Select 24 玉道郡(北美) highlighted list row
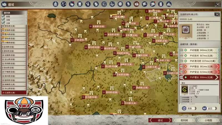This screenshot has width=222, height=125. (x=14, y=93)
